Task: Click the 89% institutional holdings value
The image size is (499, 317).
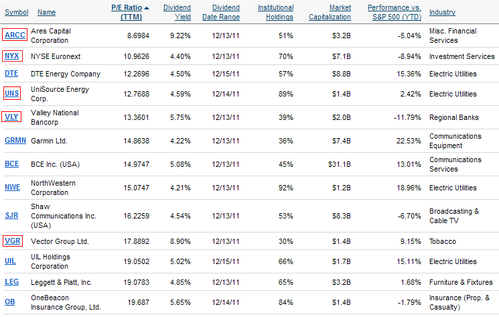Action: click(x=286, y=94)
